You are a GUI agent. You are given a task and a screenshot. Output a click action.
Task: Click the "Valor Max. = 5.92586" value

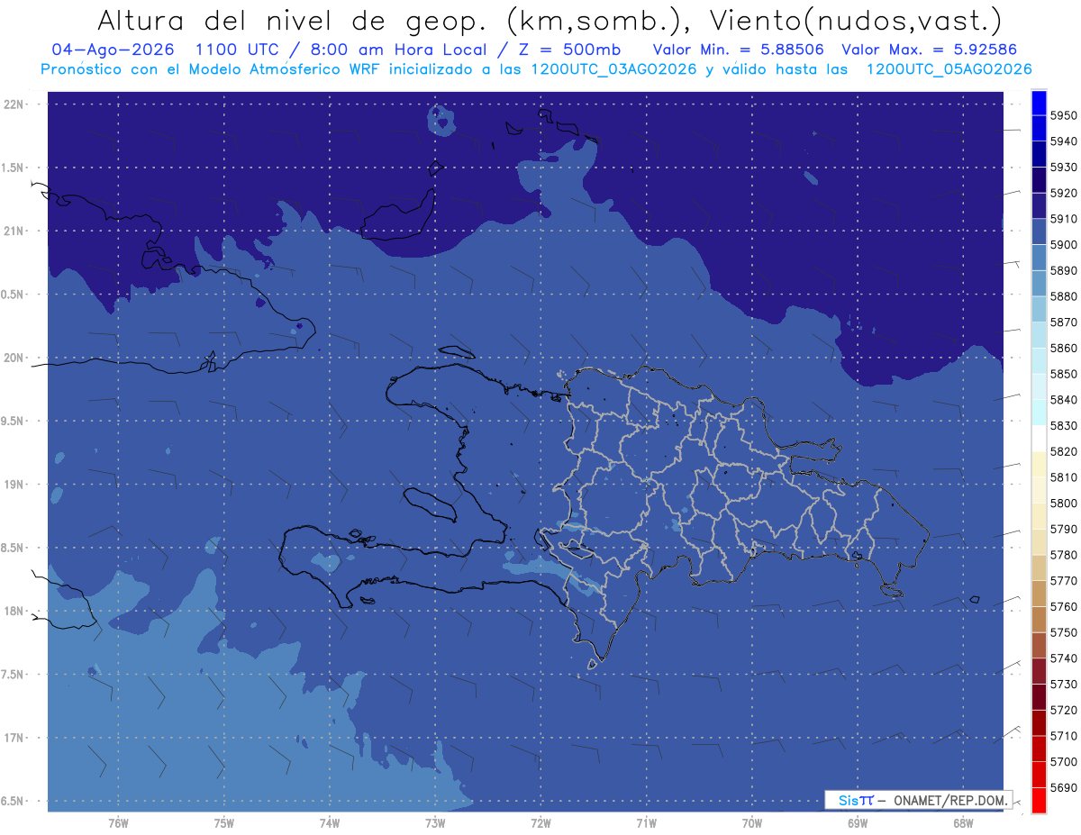point(930,50)
